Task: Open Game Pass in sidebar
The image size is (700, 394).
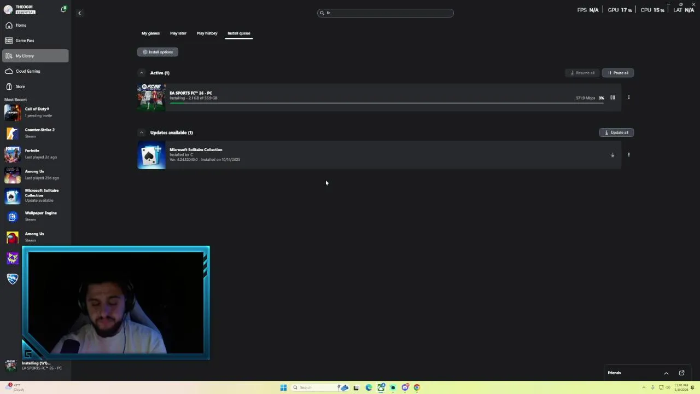Action: tap(36, 40)
